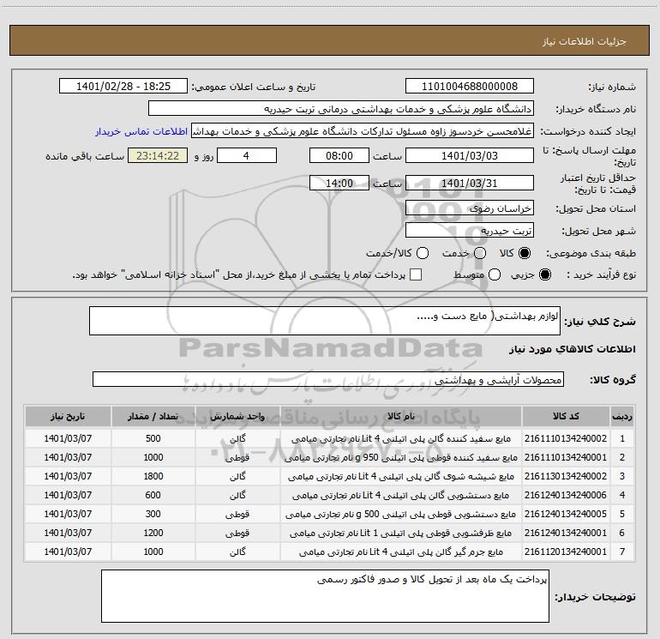Image resolution: width=660 pixels, height=639 pixels.
Task: Select the متوسط purchase type radio
Action: click(495, 274)
